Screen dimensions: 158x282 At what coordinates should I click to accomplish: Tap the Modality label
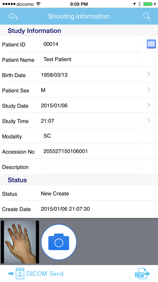coord(12,137)
